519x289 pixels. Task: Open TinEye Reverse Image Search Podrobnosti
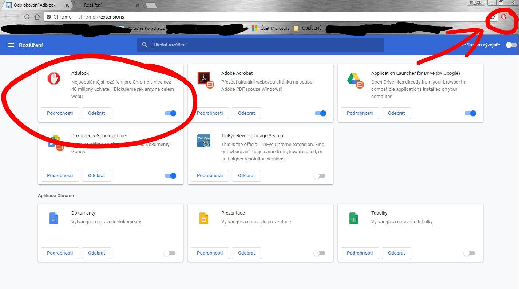click(x=210, y=175)
